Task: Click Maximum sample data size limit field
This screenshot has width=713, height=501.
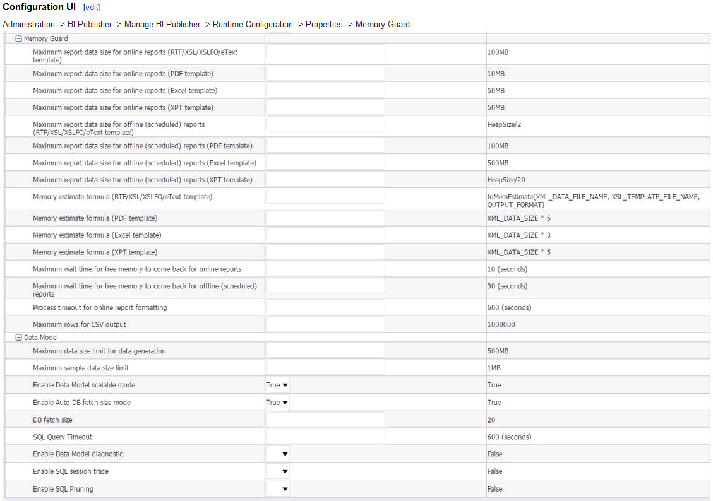Action: (325, 367)
